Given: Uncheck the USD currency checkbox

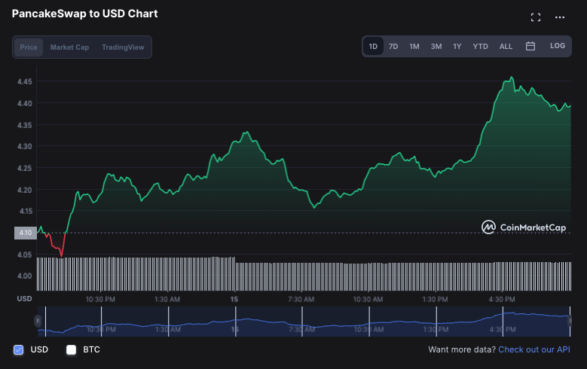Looking at the screenshot, I should pyautogui.click(x=18, y=349).
